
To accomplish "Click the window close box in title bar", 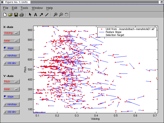I will click(x=2, y=2).
